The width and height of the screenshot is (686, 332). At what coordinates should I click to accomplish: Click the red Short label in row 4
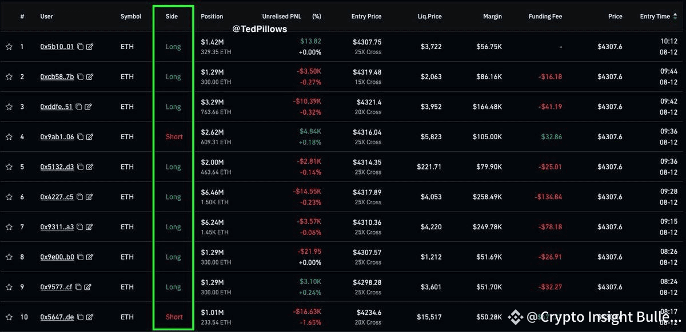point(174,137)
